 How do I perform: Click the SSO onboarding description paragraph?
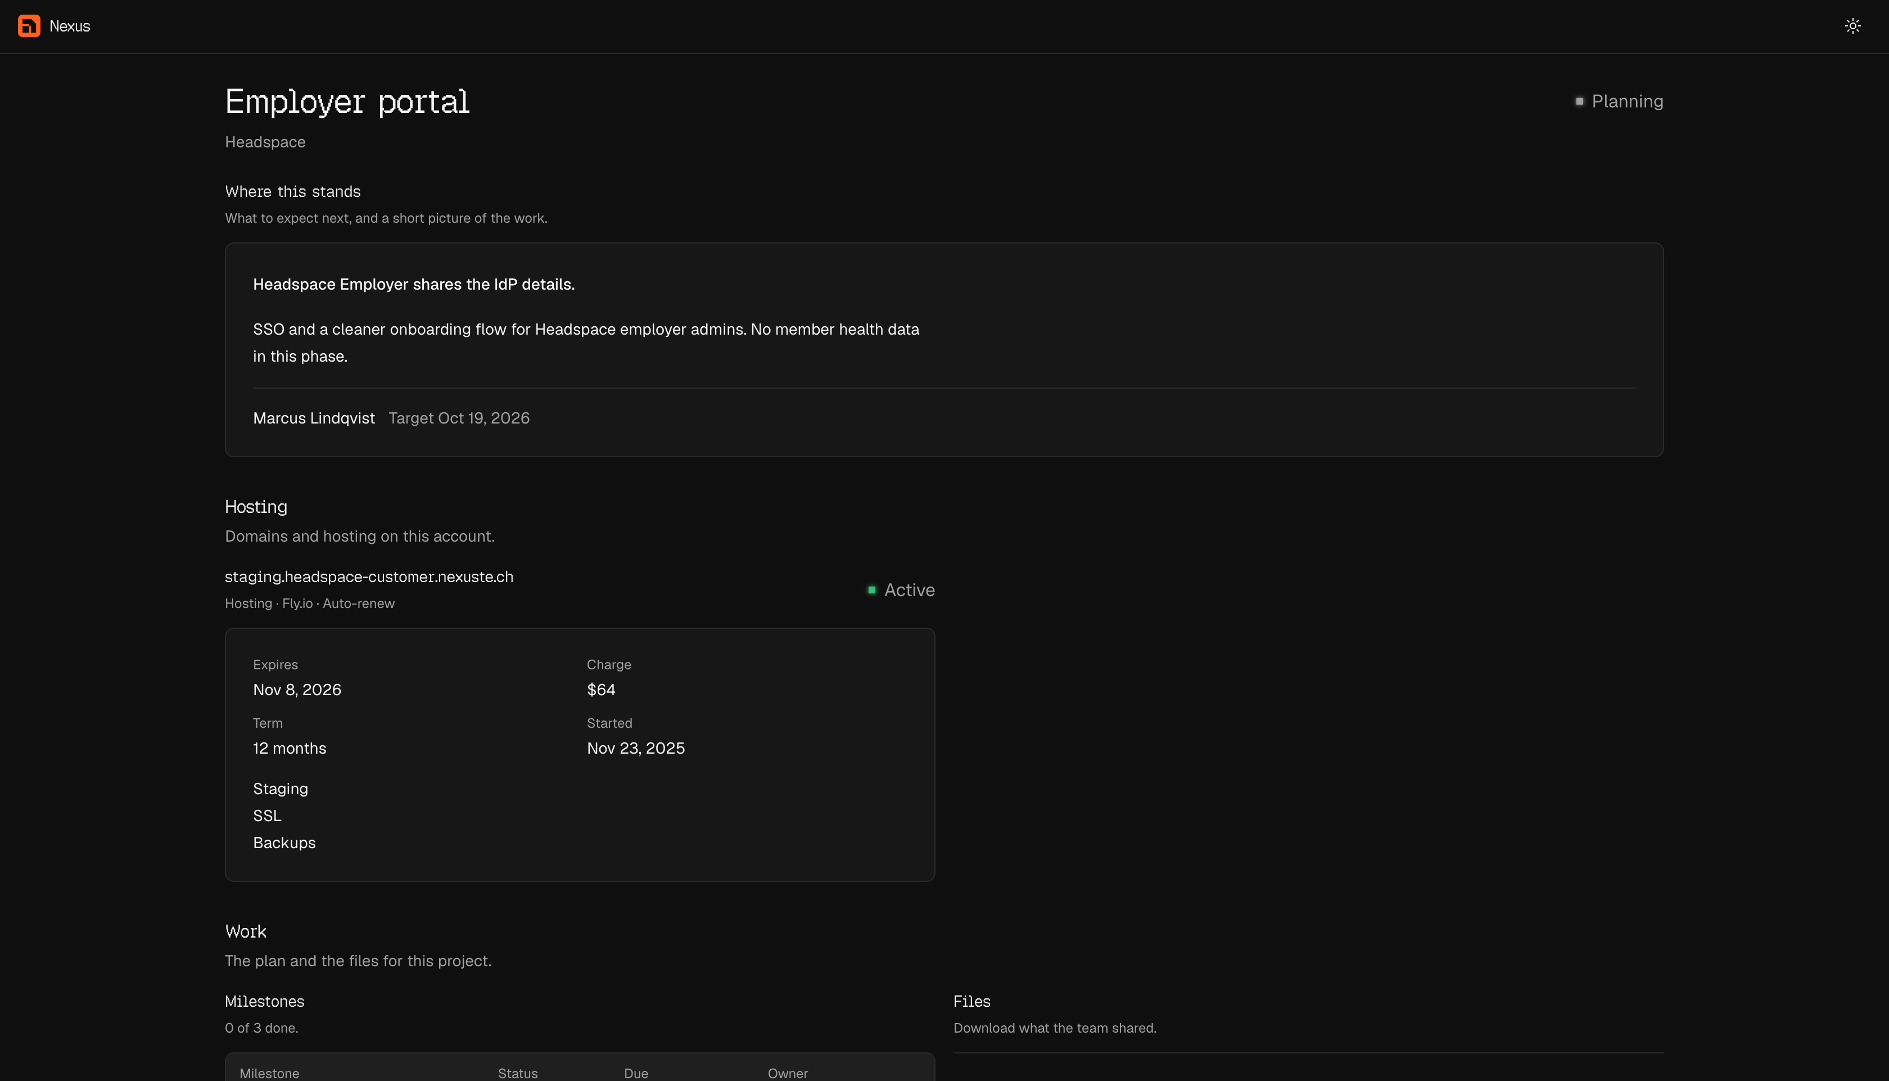coord(586,343)
